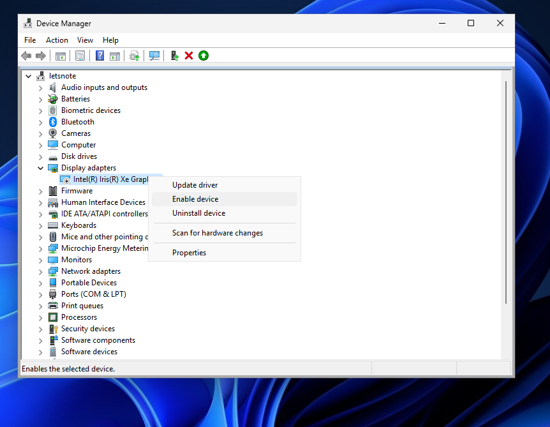Choose Update driver from context menu
The height and width of the screenshot is (427, 550).
(x=225, y=185)
